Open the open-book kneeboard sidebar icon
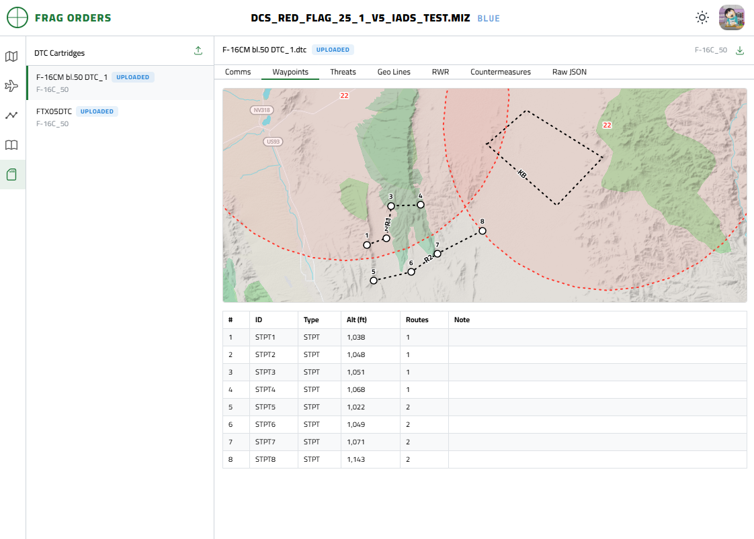Image resolution: width=754 pixels, height=539 pixels. pyautogui.click(x=11, y=145)
